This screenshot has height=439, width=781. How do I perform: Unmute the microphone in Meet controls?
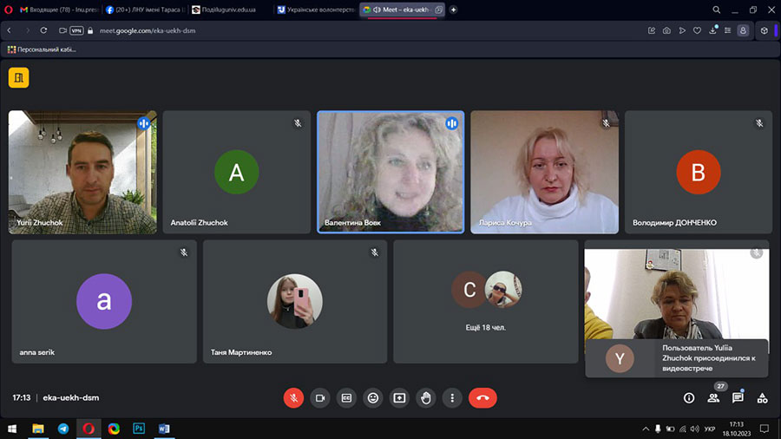coord(293,397)
